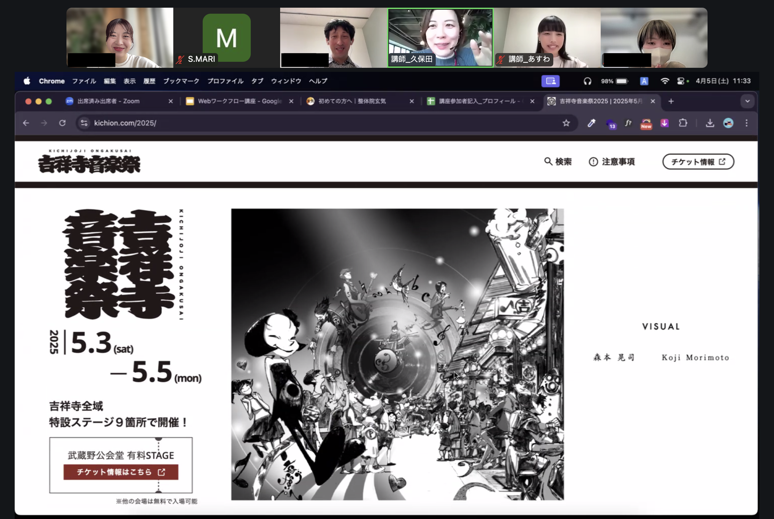
Task: Click the 吉祥寺音楽祭 header logo
Action: 89,162
